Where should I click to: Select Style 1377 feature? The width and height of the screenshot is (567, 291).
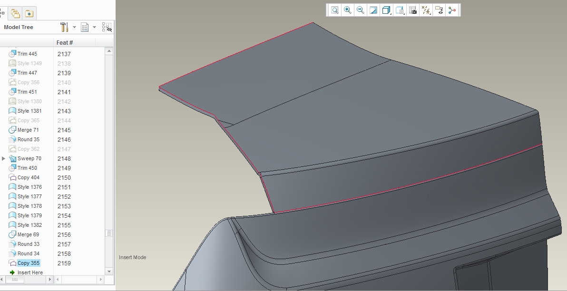(x=29, y=197)
